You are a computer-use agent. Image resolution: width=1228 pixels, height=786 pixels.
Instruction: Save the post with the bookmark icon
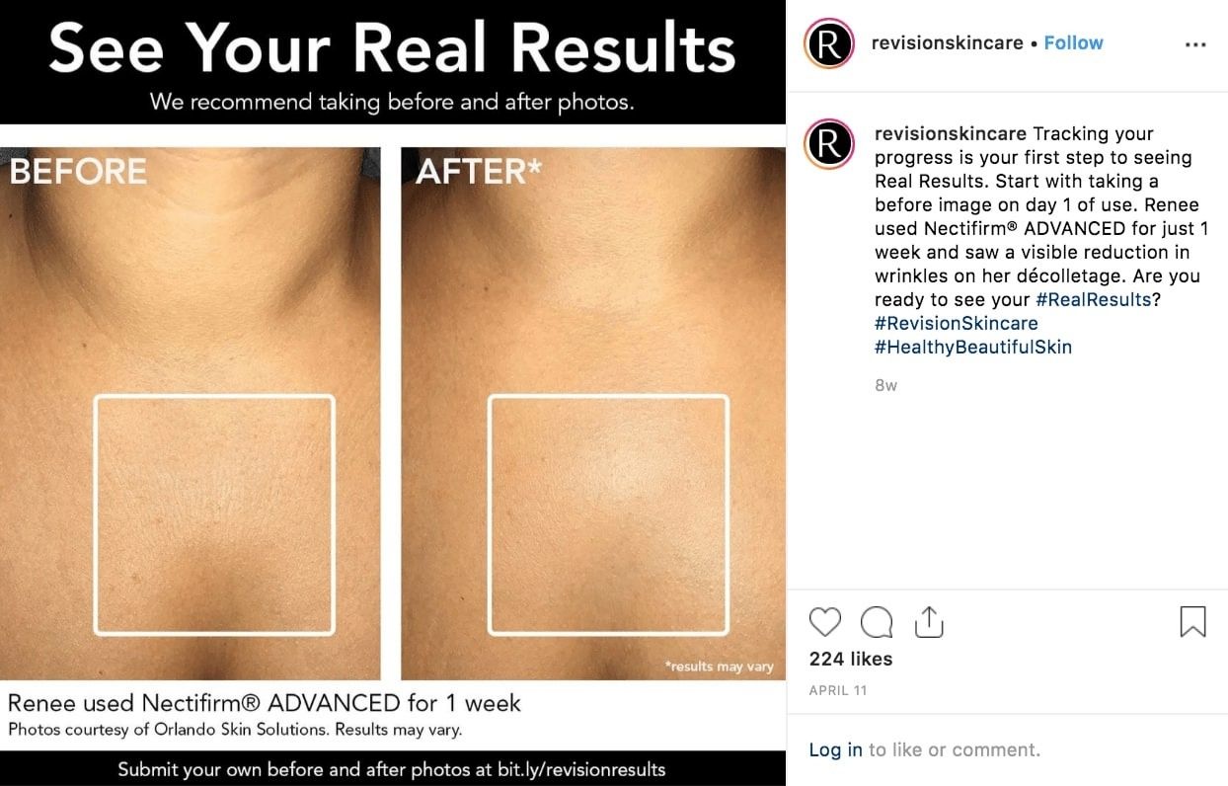[1192, 622]
